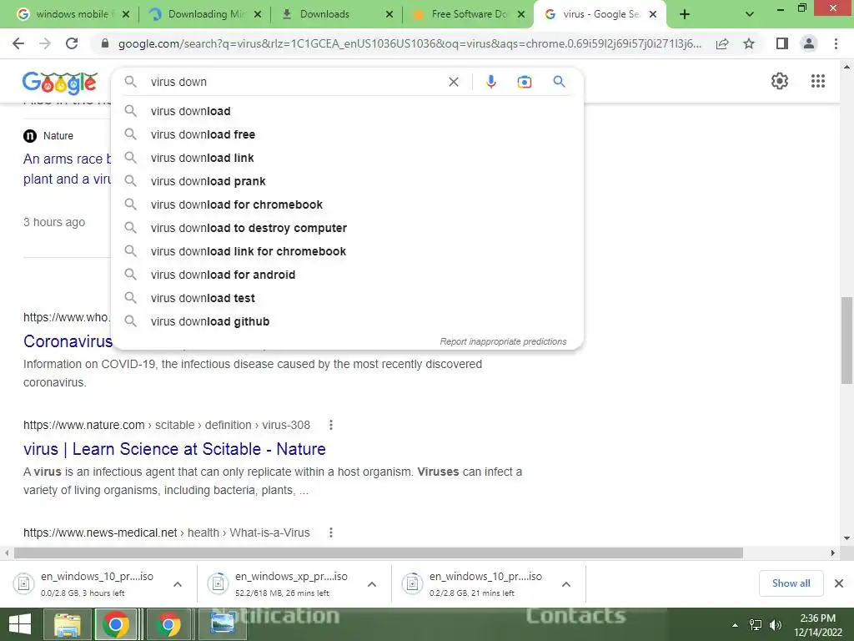Select 'virus download to destroy computer' suggestion
The image size is (854, 641).
coord(347,229)
